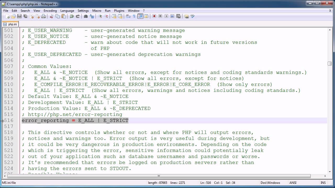Click the Copy toolbar icon

point(58,16)
